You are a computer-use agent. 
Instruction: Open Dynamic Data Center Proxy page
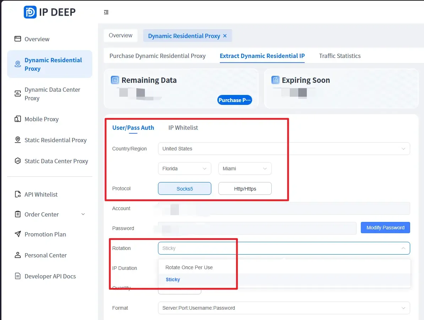click(x=53, y=94)
